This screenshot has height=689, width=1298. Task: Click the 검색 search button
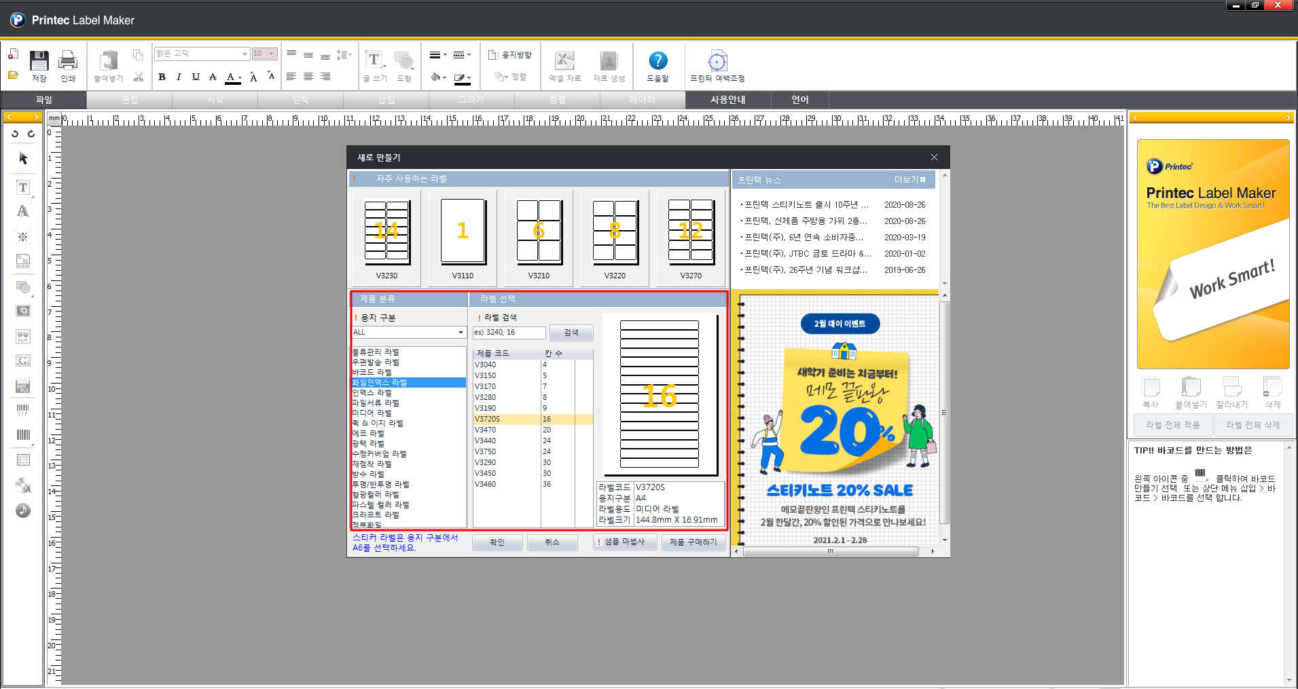click(571, 333)
